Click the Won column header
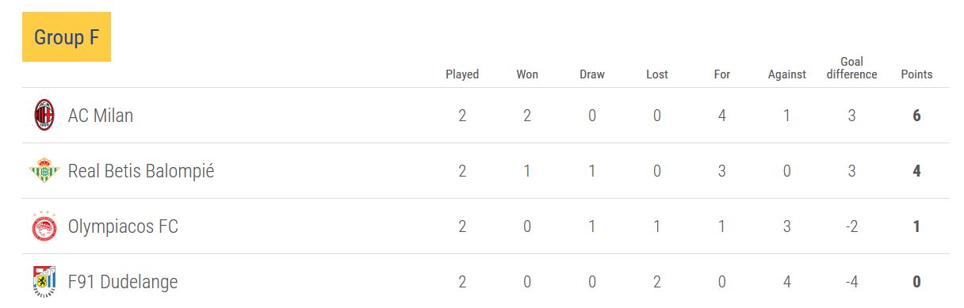The height and width of the screenshot is (308, 964). coord(527,74)
